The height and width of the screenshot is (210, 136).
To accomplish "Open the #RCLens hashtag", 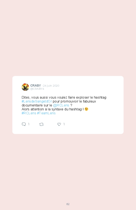I will 29,113.
